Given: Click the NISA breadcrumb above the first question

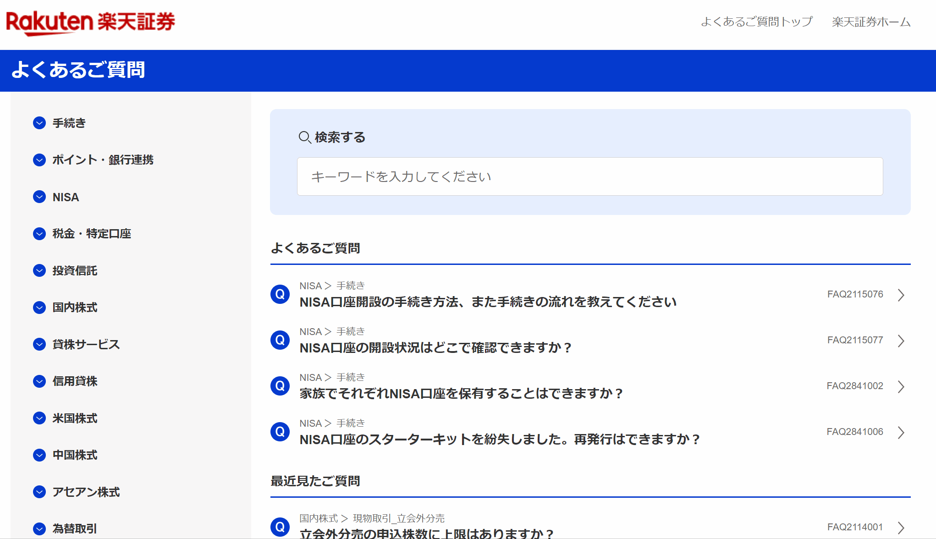Looking at the screenshot, I should click(x=310, y=285).
